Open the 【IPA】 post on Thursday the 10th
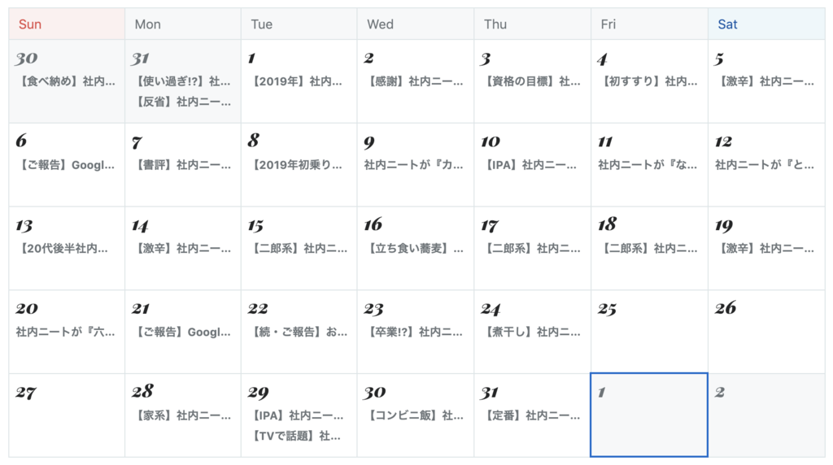The image size is (833, 465). (x=531, y=165)
